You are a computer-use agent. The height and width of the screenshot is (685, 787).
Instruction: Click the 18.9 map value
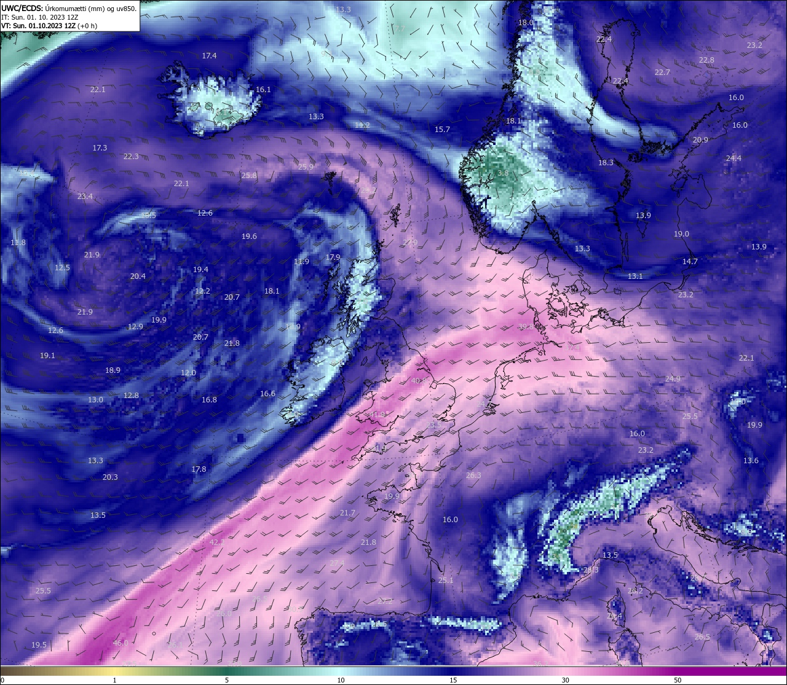[113, 370]
